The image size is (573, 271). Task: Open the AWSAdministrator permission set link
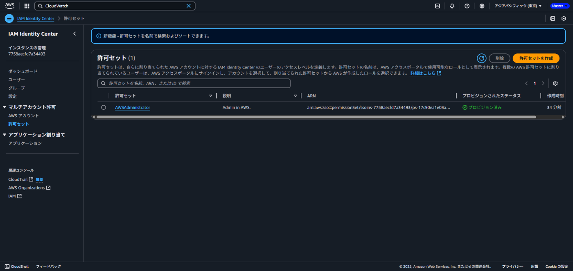[133, 107]
